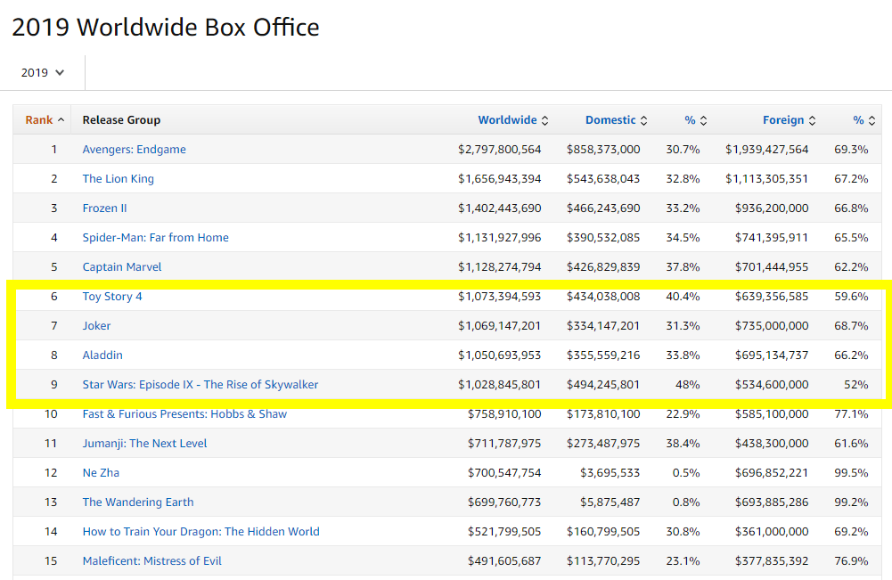Image resolution: width=892 pixels, height=580 pixels.
Task: Click the 77.1% foreign percentage
Action: point(851,414)
